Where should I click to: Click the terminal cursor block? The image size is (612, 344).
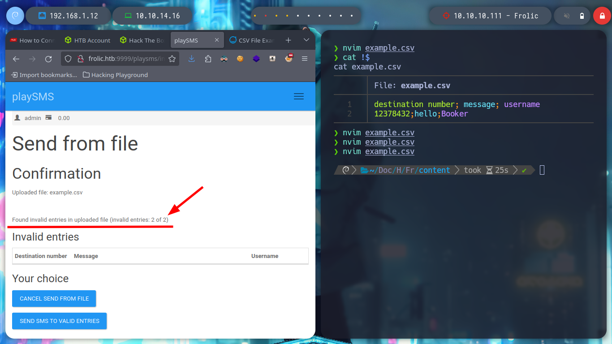[x=542, y=170]
